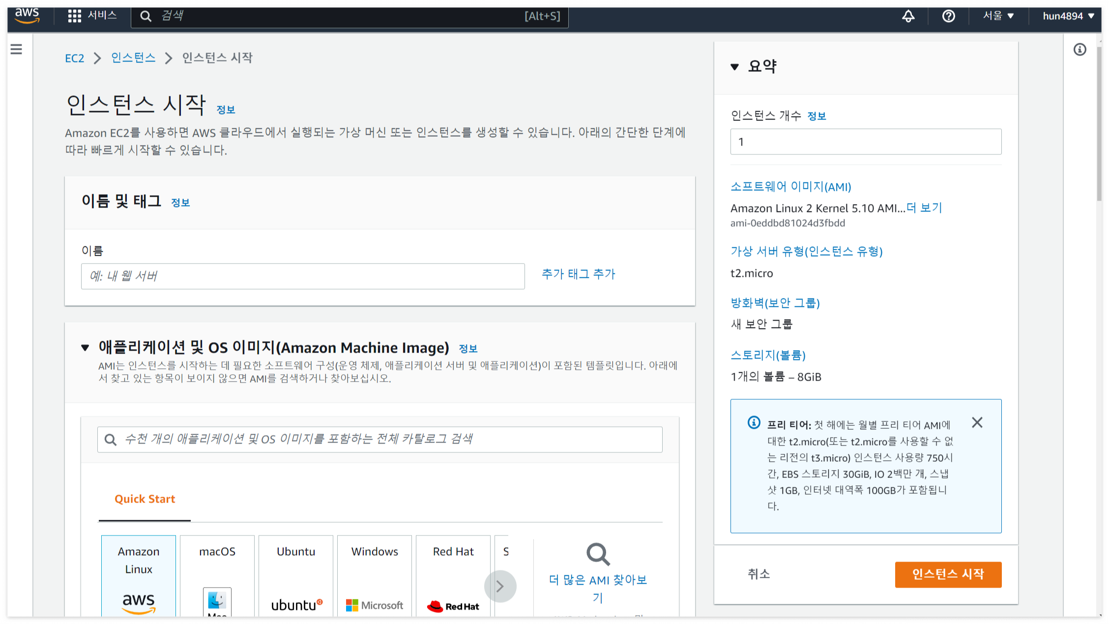The width and height of the screenshot is (1109, 624).
Task: Click the instance name input field
Action: [302, 276]
